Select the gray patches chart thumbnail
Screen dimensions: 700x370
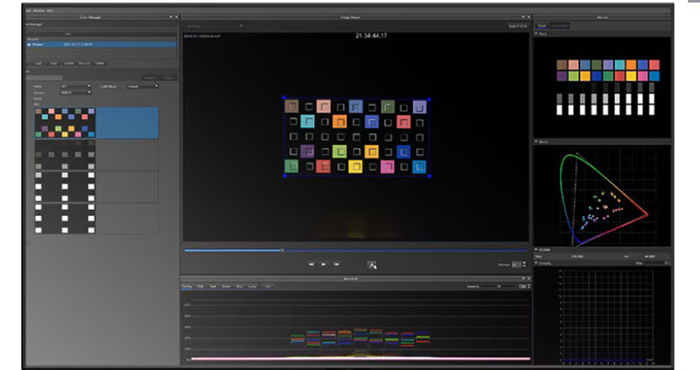pos(65,155)
